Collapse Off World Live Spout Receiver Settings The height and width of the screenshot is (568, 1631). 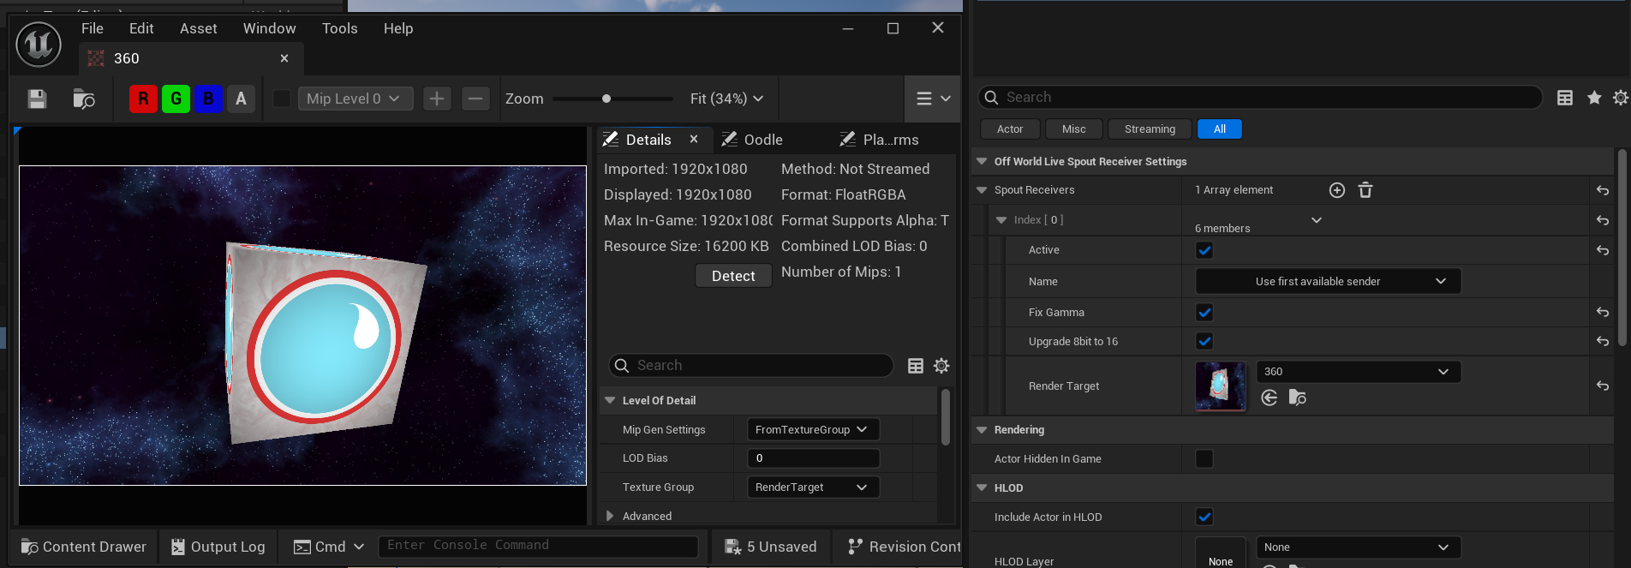[982, 161]
